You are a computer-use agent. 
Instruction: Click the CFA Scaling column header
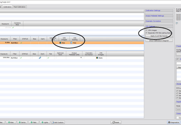tap(75, 39)
